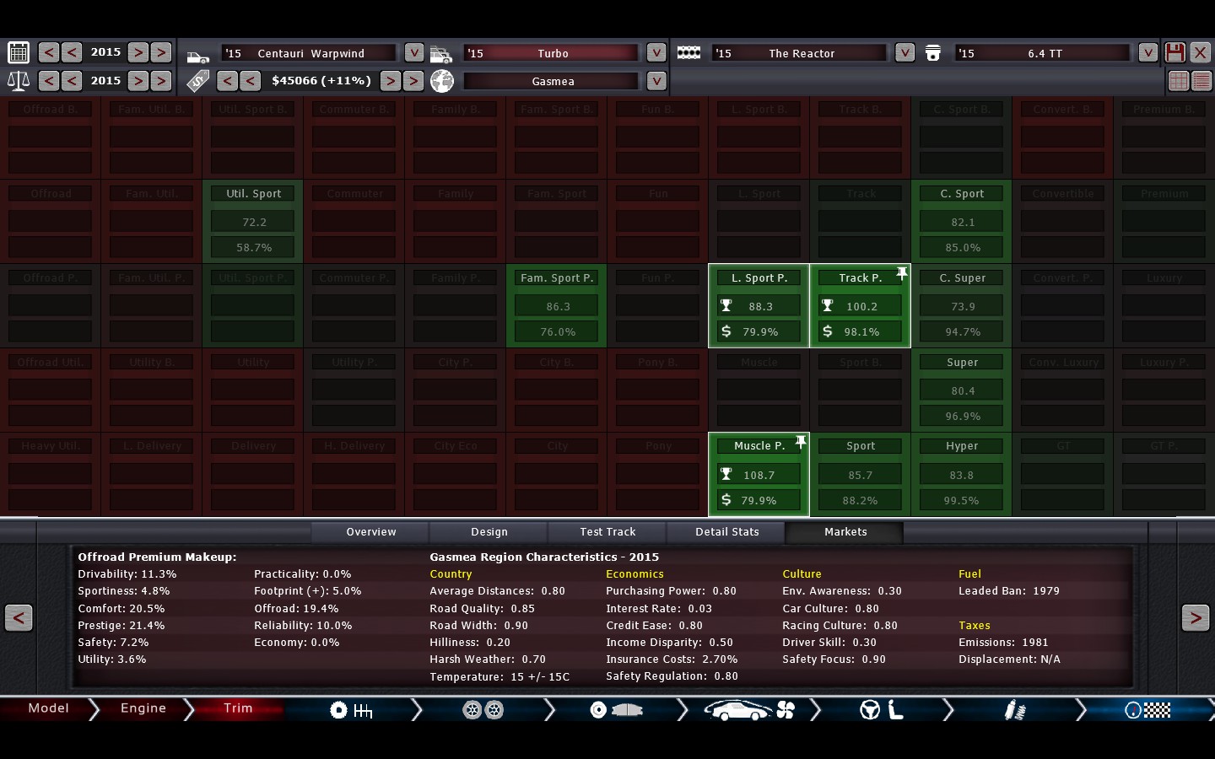Open the brakes step icon
This screenshot has width=1215, height=759.
[x=616, y=710]
